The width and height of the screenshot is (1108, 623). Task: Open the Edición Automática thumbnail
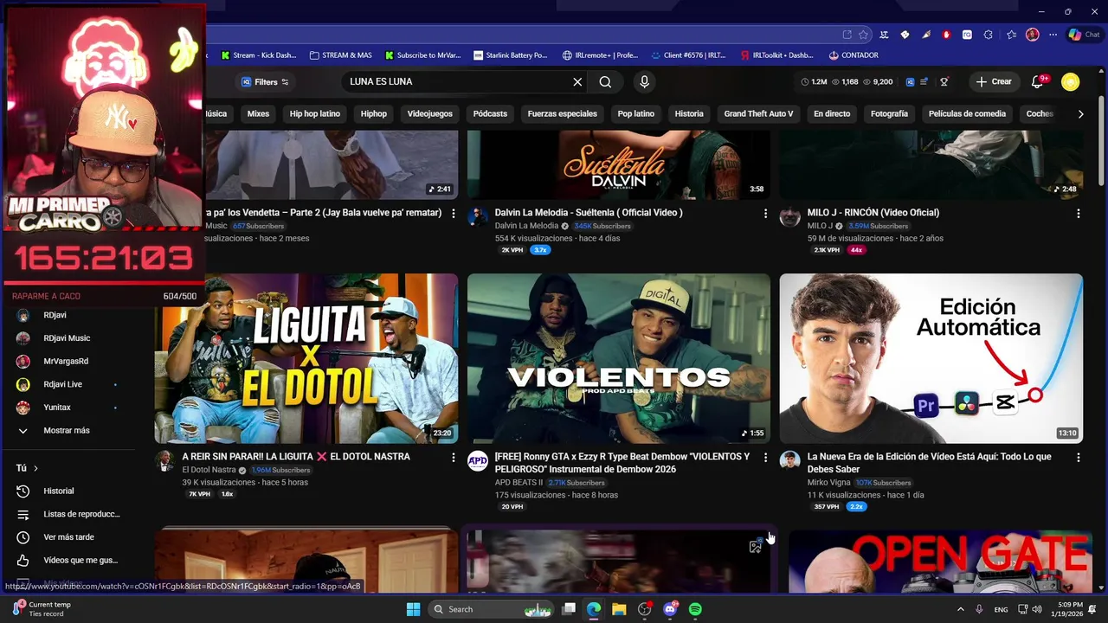(931, 358)
